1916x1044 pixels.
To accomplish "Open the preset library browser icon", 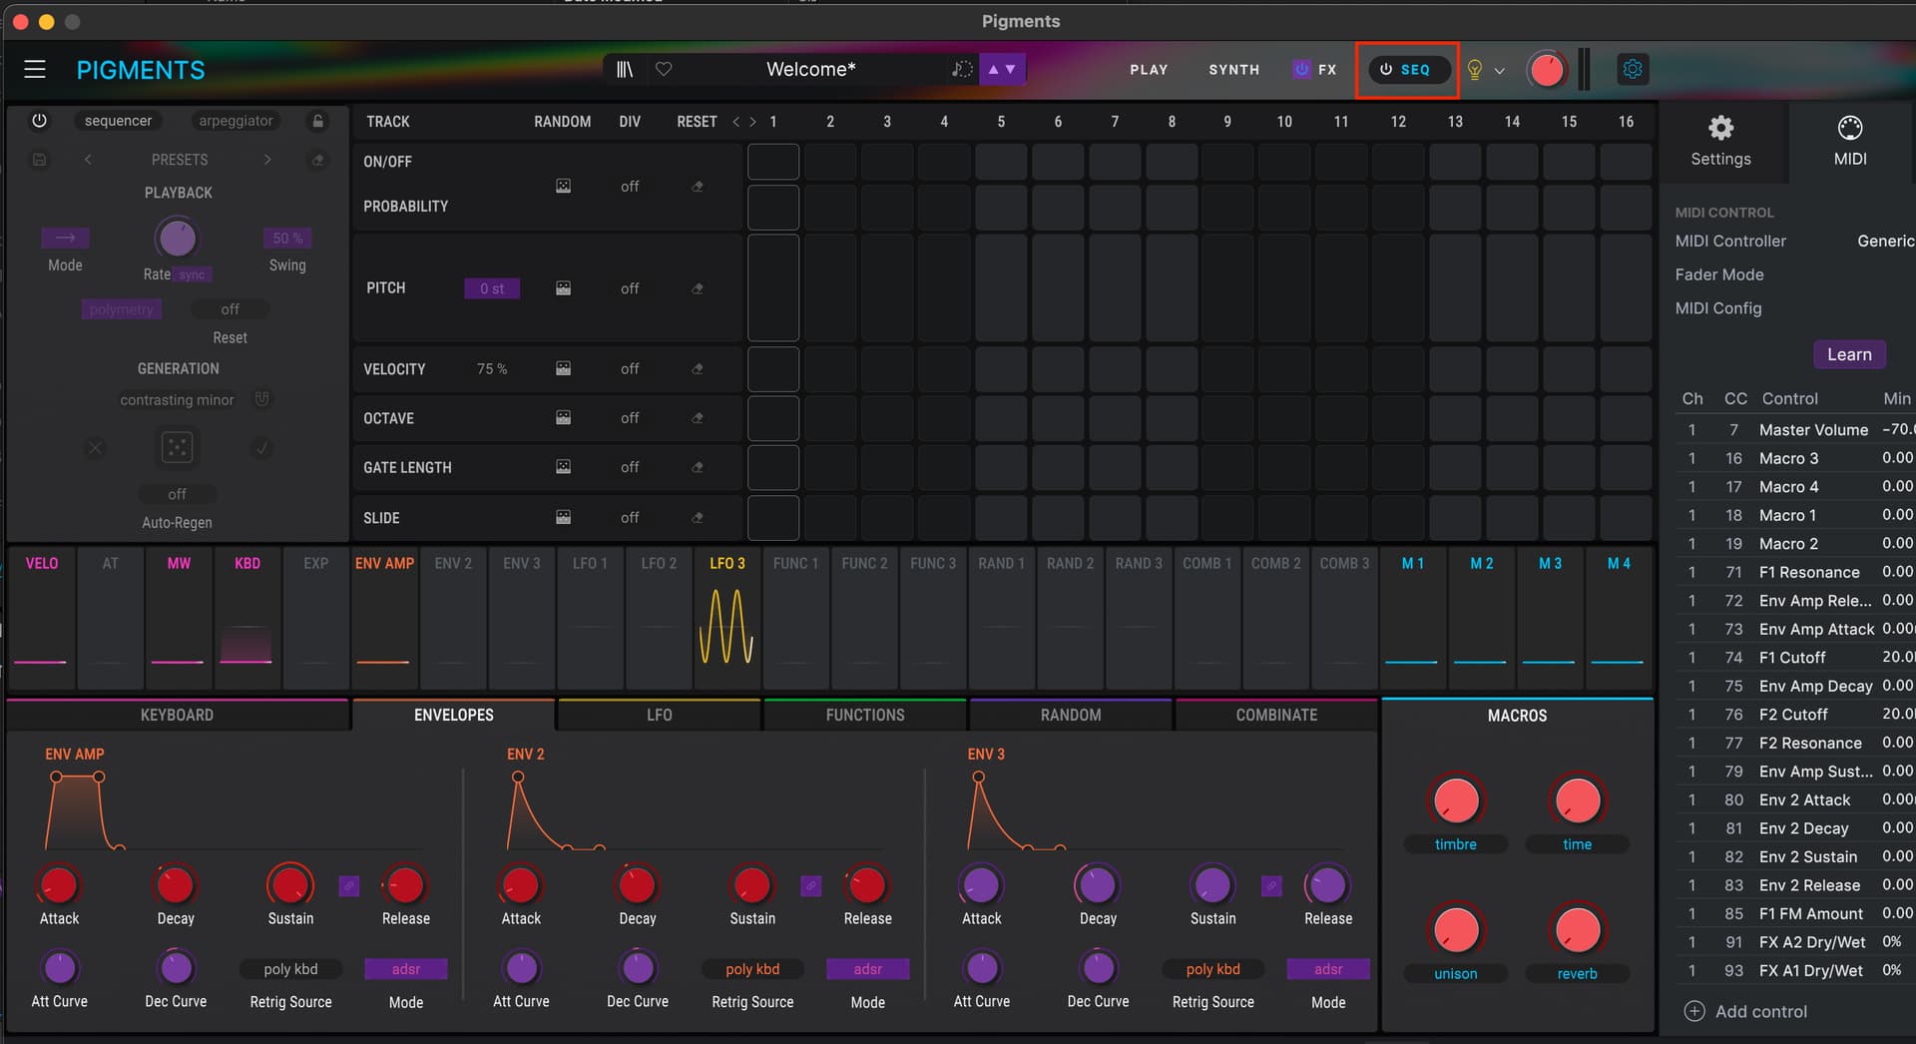I will (625, 69).
